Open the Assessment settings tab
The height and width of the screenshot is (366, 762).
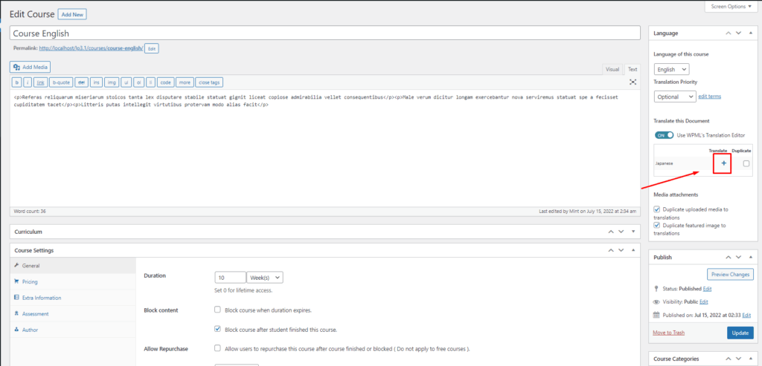coord(73,313)
